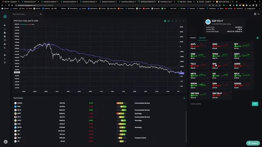The image size is (262, 147).
Task: Click TSLA row in Stock Screener
Action: coord(99,138)
